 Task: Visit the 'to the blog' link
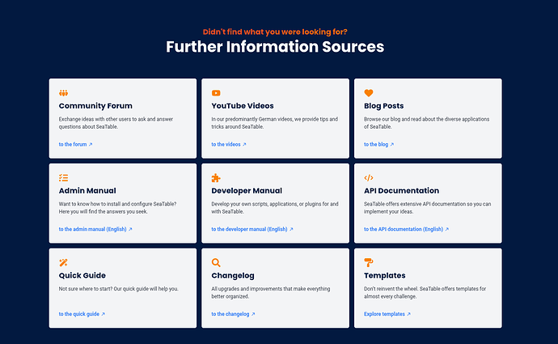tap(378, 144)
